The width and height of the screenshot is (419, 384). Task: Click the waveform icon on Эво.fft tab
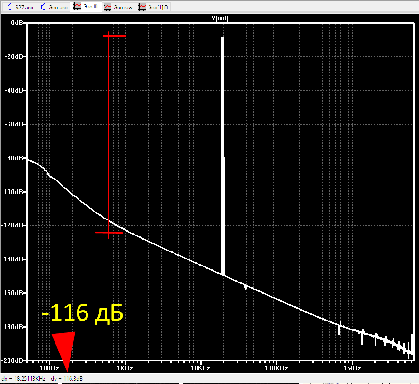[x=77, y=7]
